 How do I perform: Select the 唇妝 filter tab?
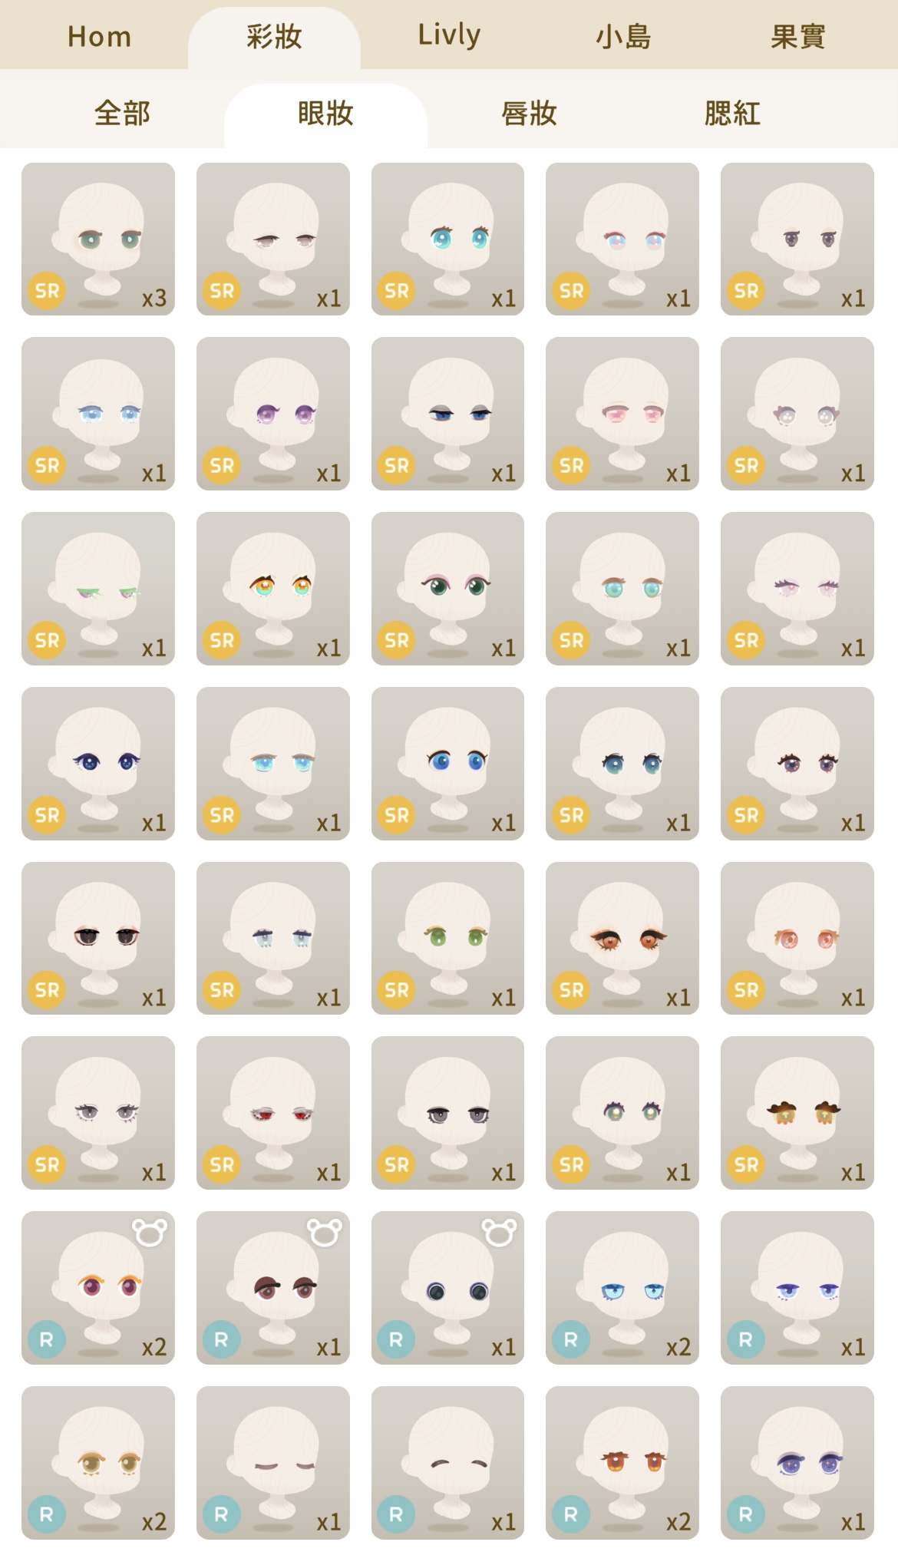point(529,114)
